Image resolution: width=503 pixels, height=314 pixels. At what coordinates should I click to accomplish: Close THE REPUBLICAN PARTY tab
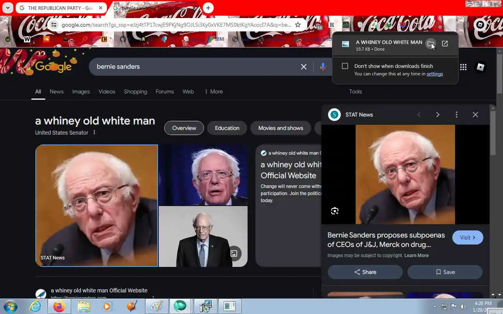(101, 8)
